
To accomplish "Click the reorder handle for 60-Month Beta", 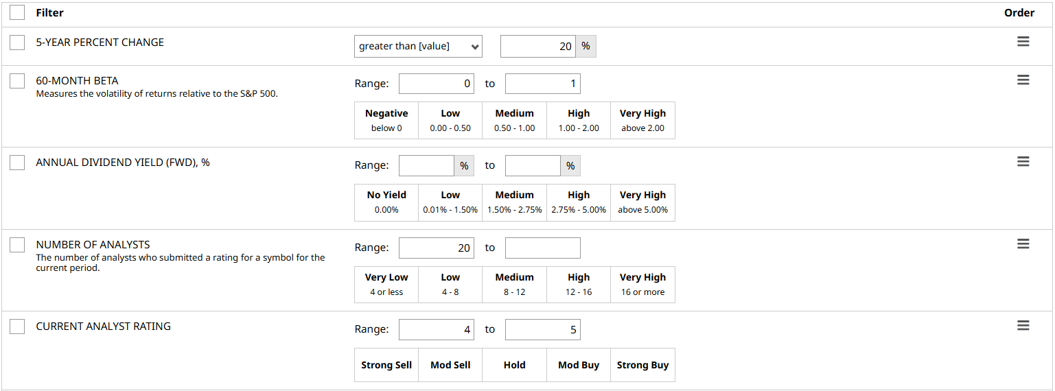I will tap(1023, 80).
